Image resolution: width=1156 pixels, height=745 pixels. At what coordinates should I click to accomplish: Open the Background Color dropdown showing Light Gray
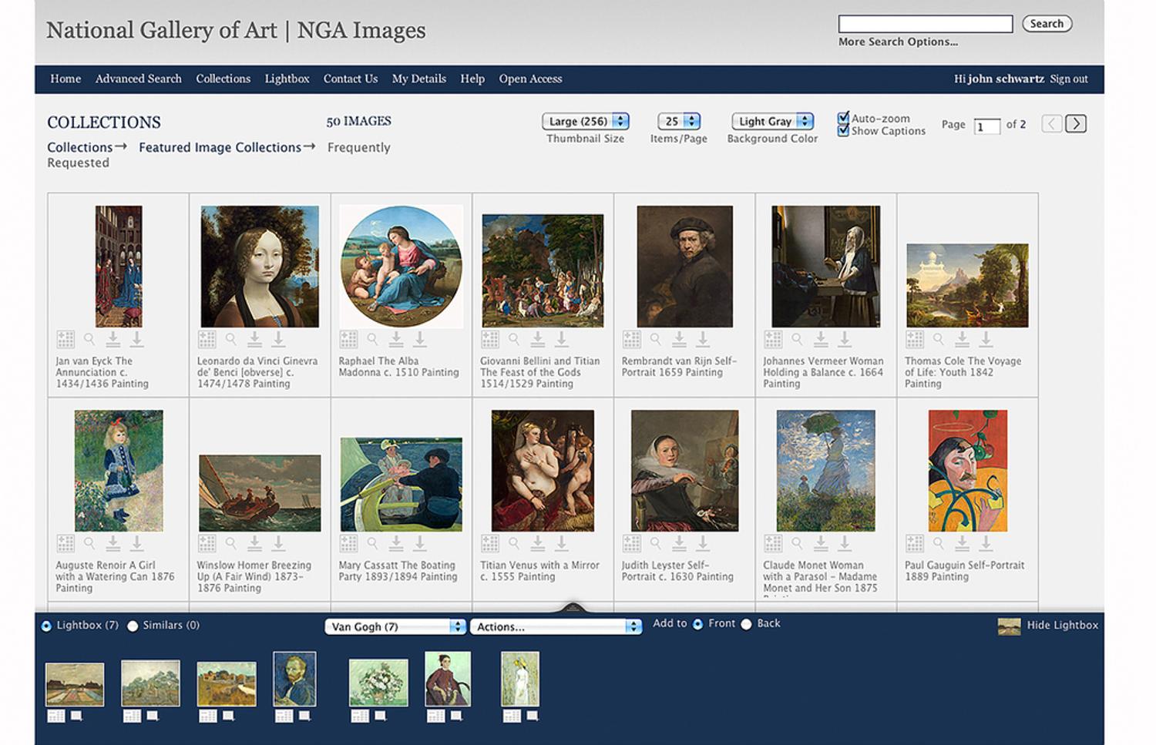pos(772,122)
